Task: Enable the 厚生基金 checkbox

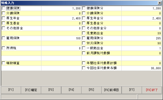Action: (4, 23)
